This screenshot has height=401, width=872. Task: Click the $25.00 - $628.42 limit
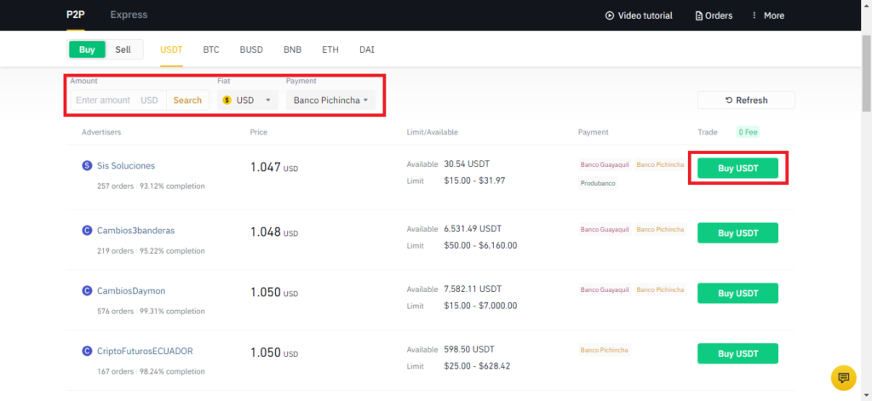tap(477, 366)
